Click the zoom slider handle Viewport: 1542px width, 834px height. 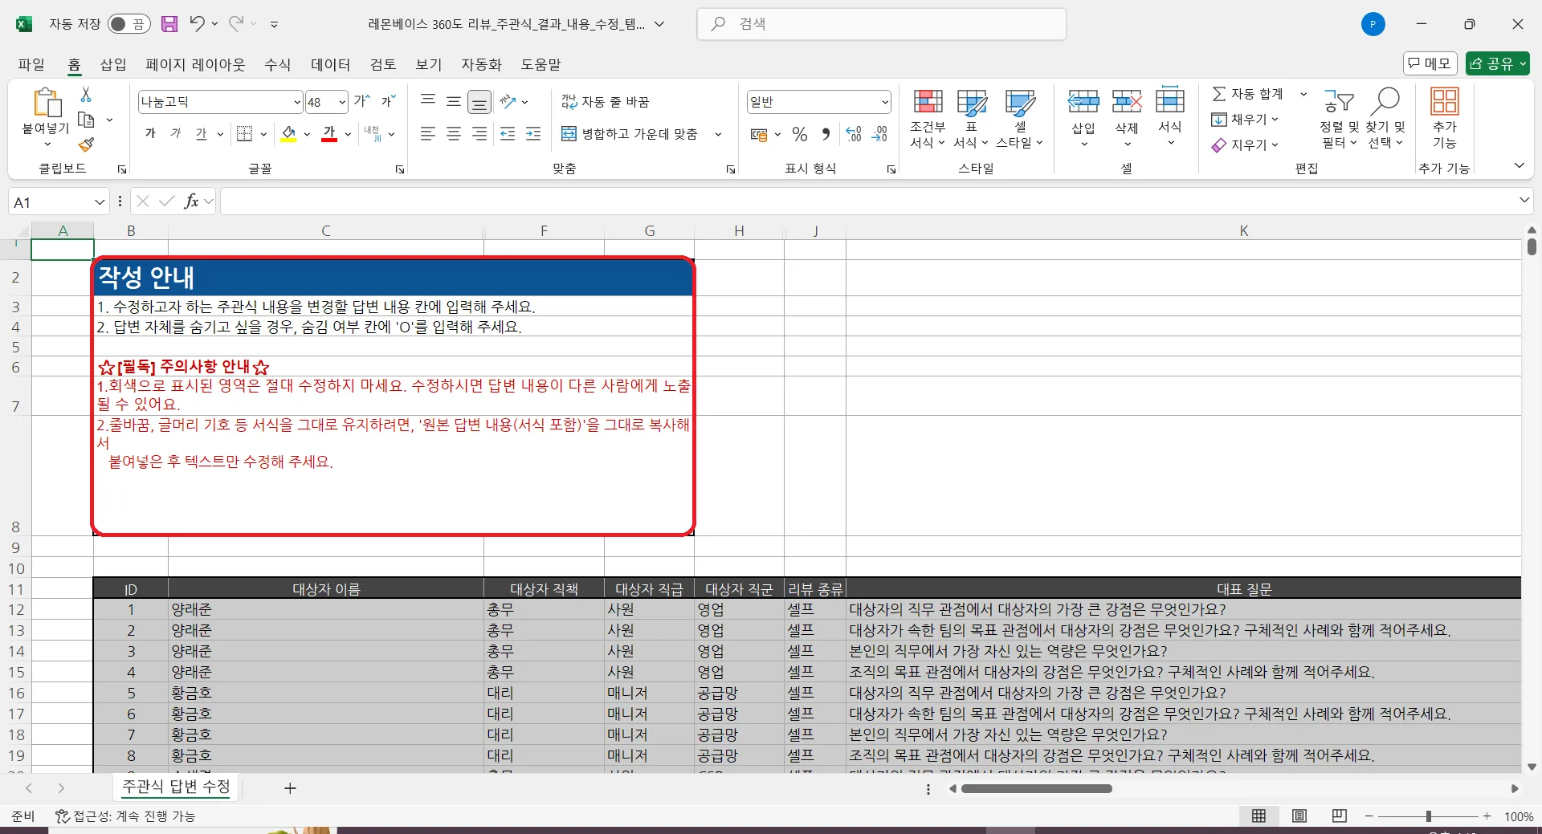(x=1428, y=816)
